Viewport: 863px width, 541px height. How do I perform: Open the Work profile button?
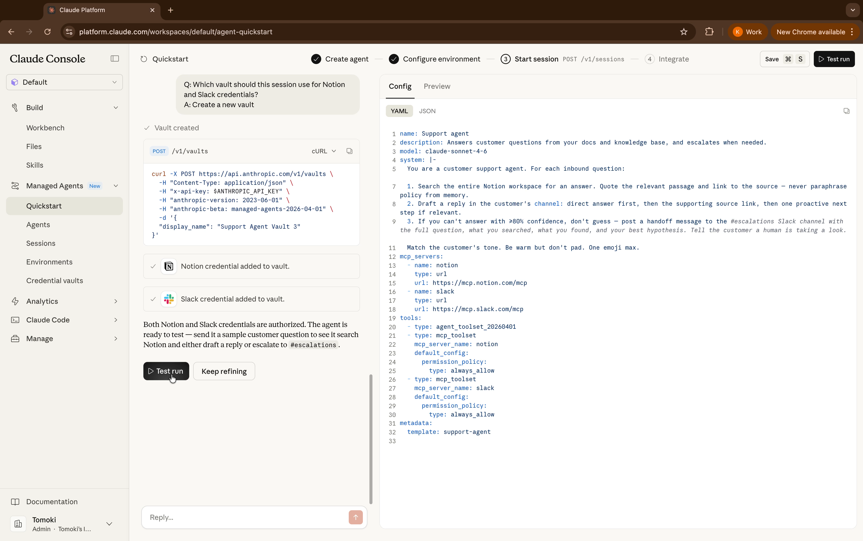(x=747, y=32)
